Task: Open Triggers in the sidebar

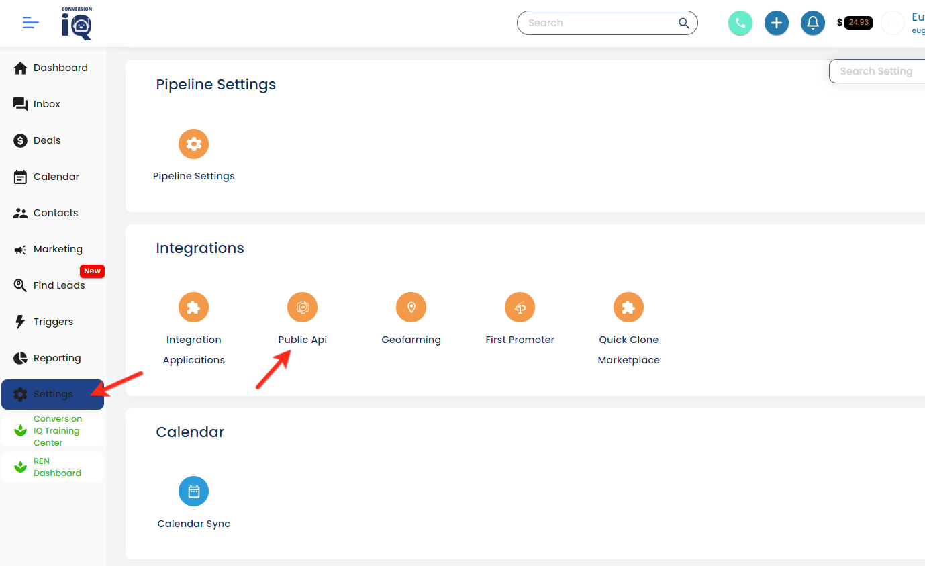Action: click(x=52, y=322)
